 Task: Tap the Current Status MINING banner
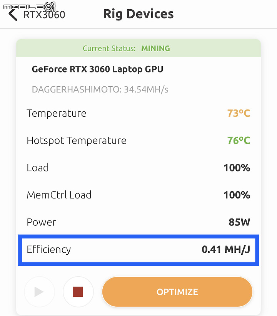[138, 49]
